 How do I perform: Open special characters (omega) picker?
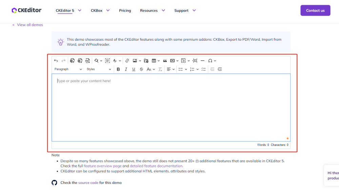point(210,61)
